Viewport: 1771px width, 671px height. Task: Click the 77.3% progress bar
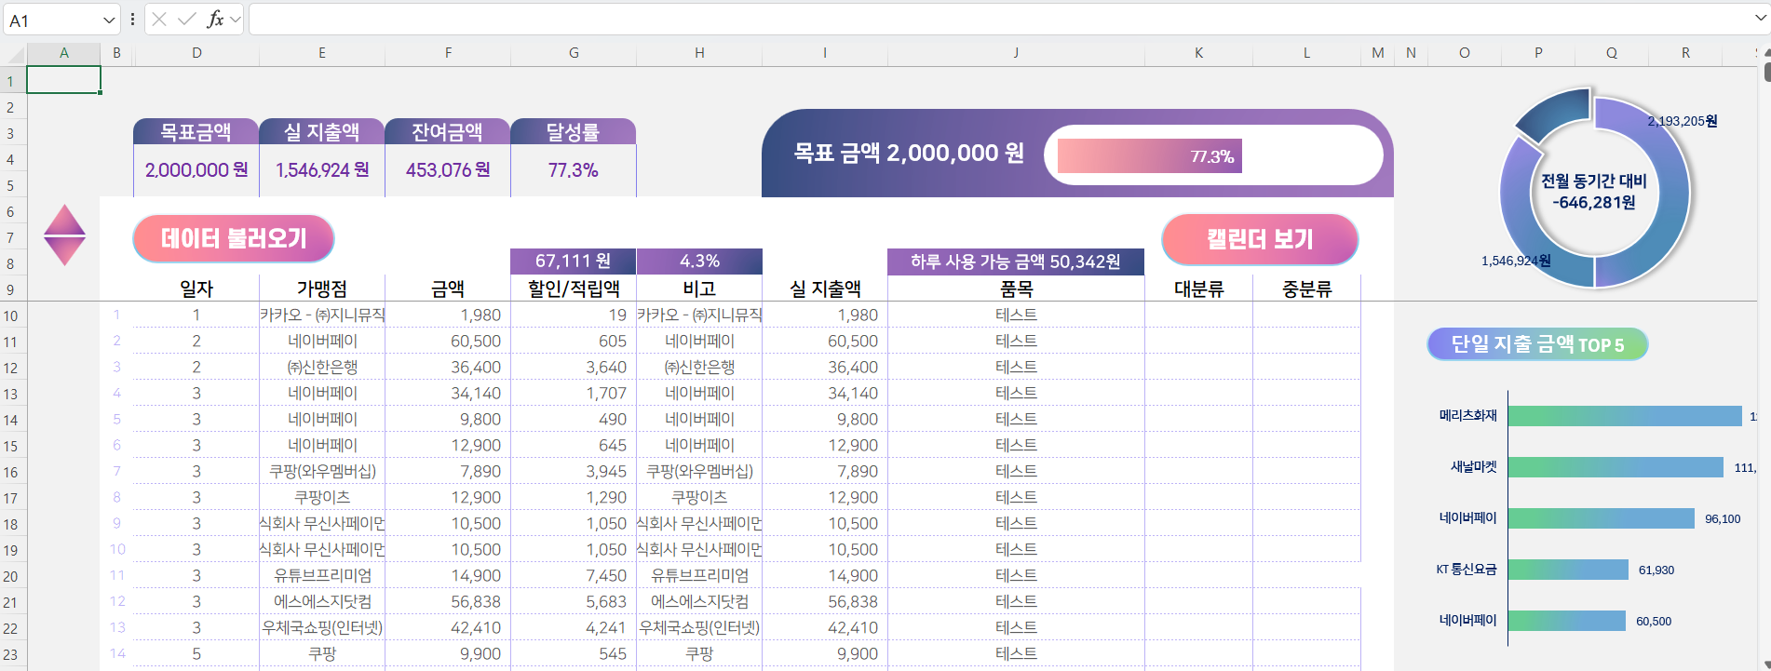(x=1149, y=156)
